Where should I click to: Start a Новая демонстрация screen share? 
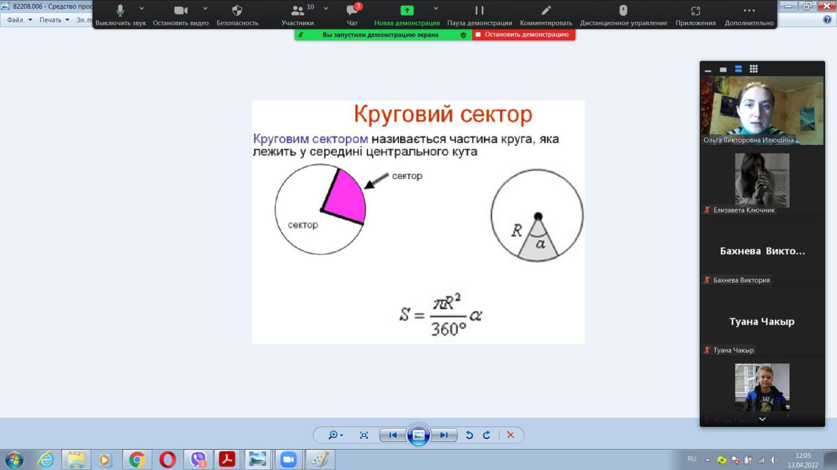pos(407,15)
